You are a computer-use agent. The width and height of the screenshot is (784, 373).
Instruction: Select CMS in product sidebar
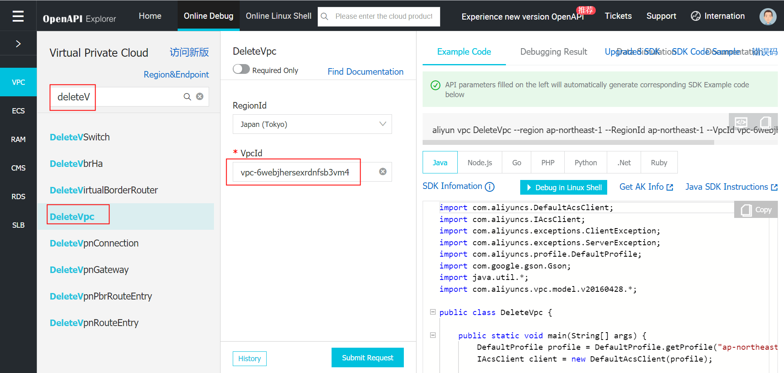click(18, 168)
